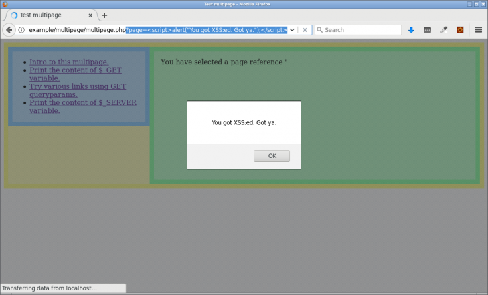Close the Test multipage tab
The image size is (488, 295).
pos(90,15)
